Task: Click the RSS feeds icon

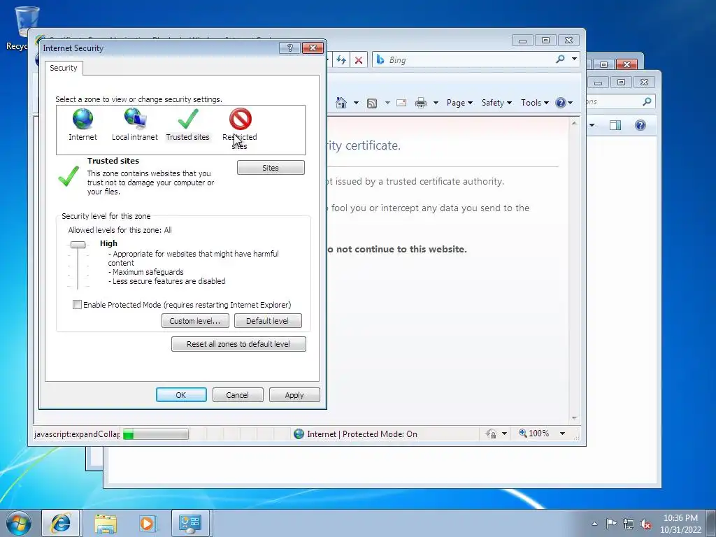Action: click(x=372, y=103)
